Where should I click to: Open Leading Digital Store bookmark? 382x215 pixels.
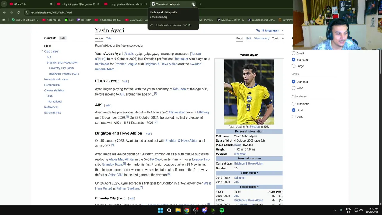click(x=261, y=20)
